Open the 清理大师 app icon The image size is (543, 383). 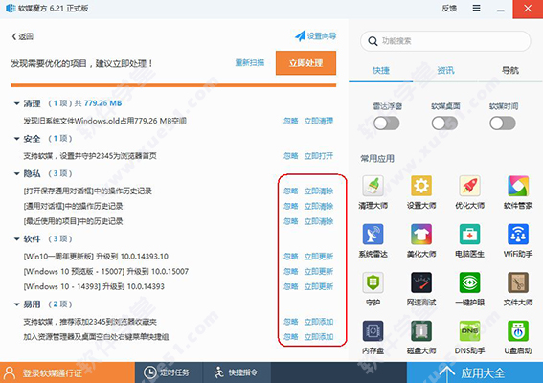(373, 186)
